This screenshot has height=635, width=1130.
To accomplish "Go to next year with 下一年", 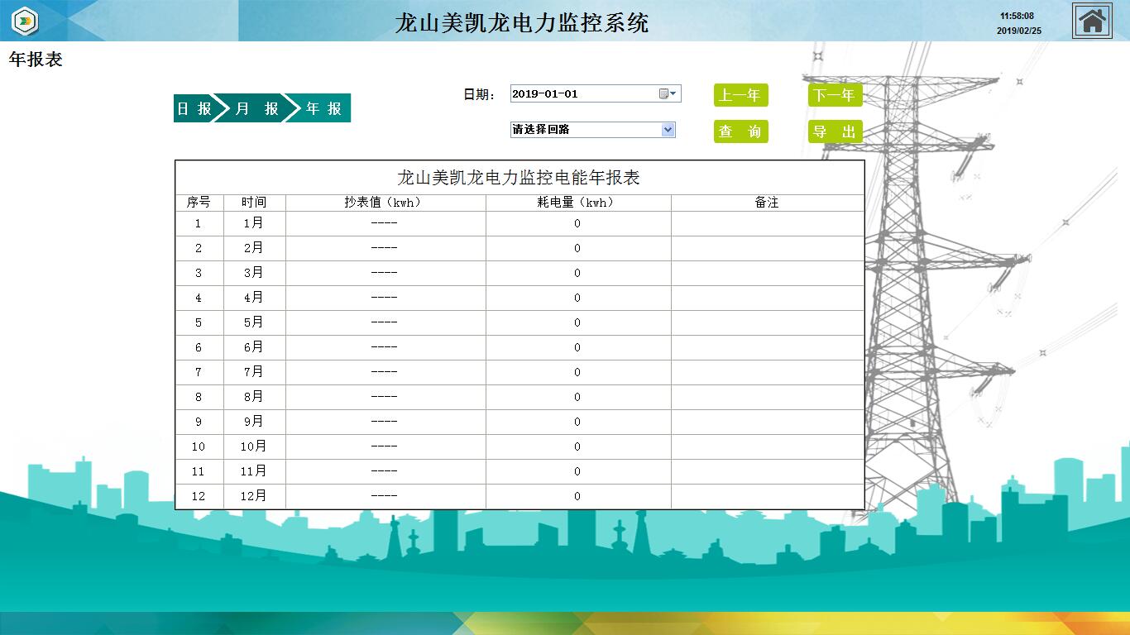I will [x=835, y=95].
